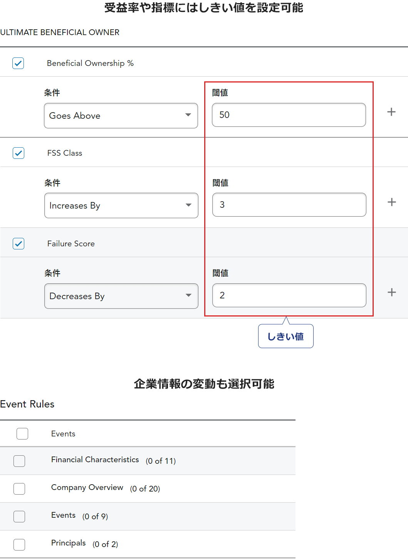
Task: Click threshold field containing 50
Action: (x=289, y=115)
